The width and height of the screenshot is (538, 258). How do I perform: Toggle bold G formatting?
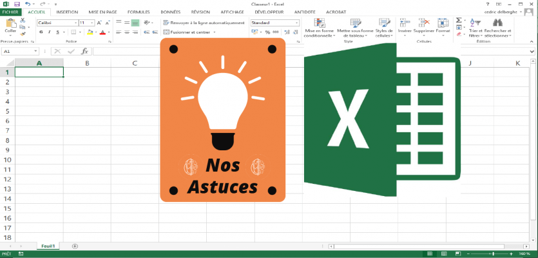[41, 32]
